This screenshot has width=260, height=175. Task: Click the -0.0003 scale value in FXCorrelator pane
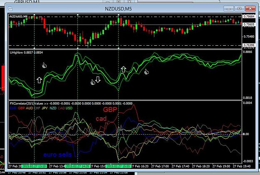(248, 161)
